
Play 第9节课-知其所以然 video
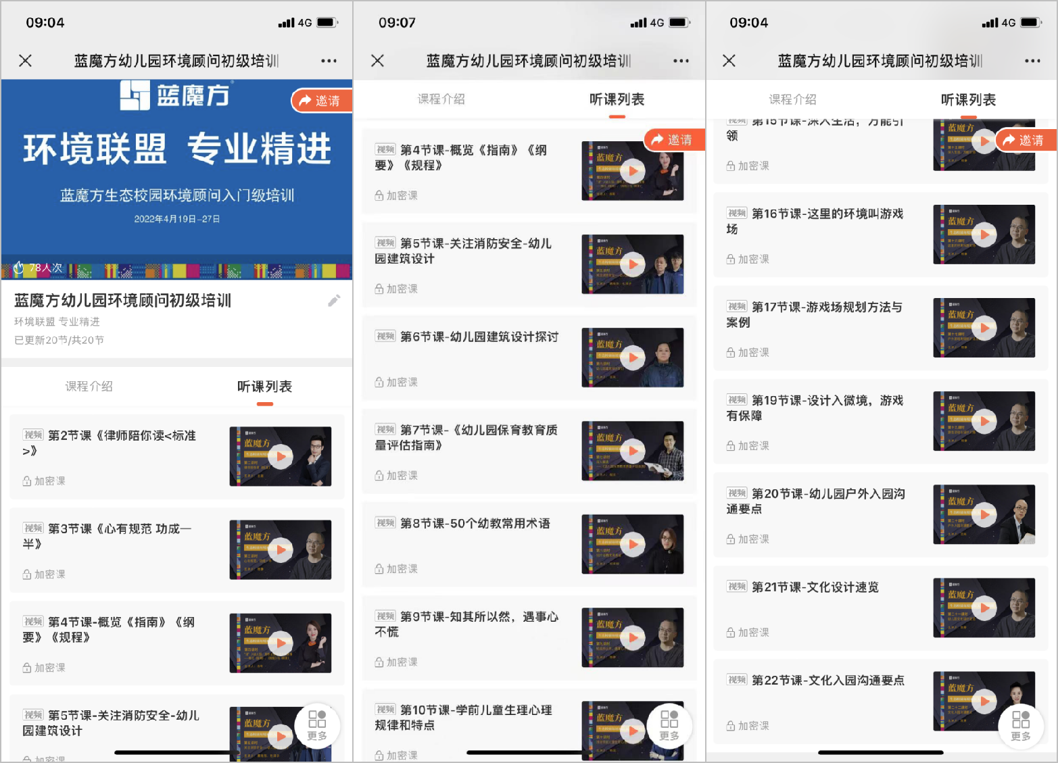click(x=633, y=637)
